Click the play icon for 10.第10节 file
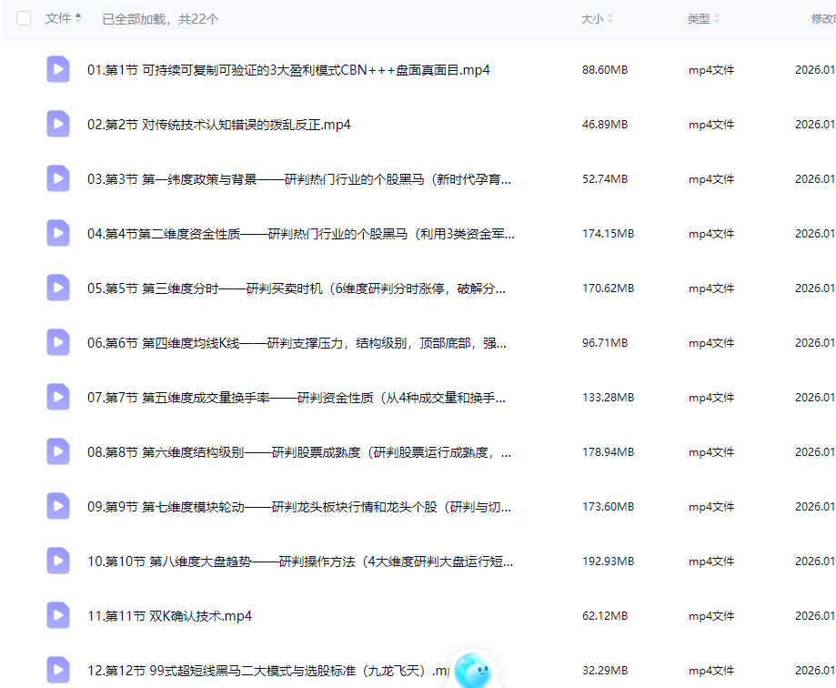The width and height of the screenshot is (836, 688). coord(57,561)
